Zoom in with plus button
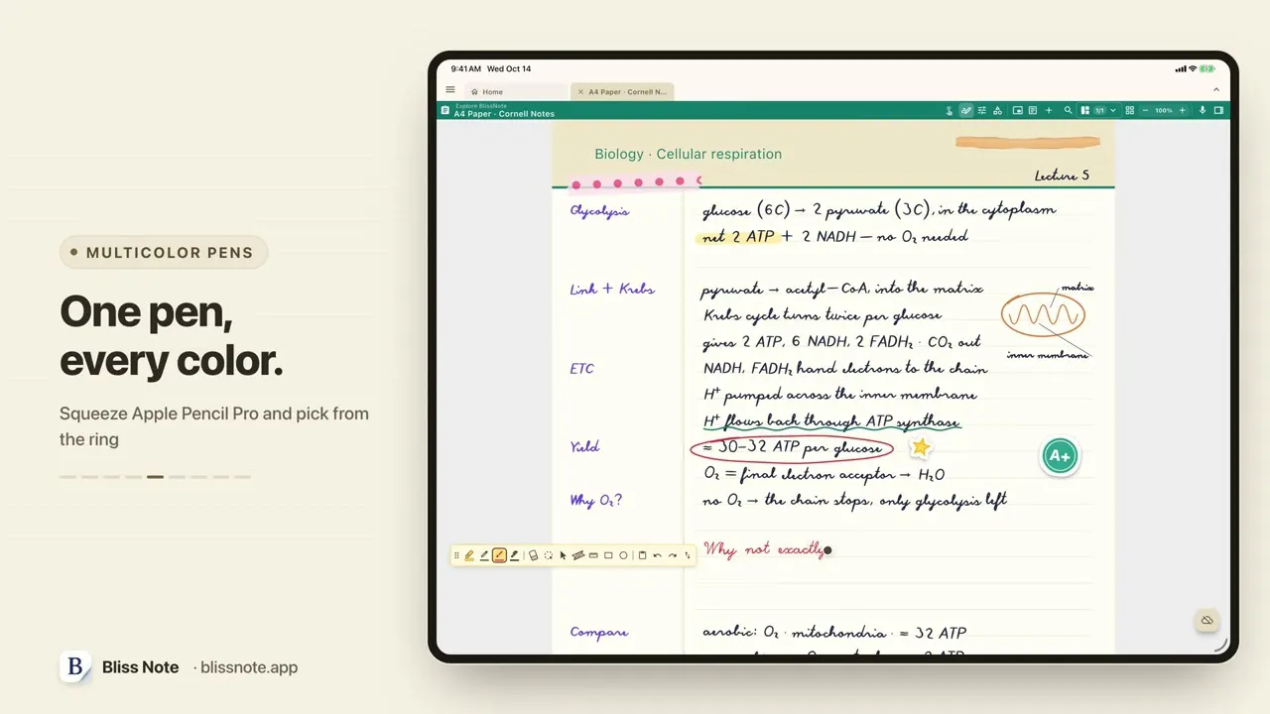 pyautogui.click(x=1183, y=110)
